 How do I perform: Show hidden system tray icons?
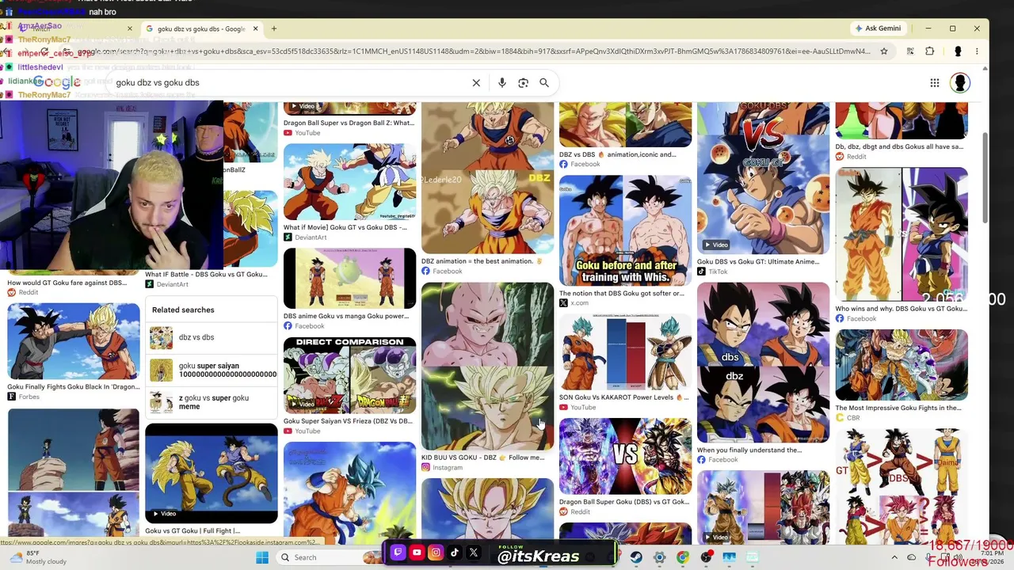pyautogui.click(x=894, y=557)
